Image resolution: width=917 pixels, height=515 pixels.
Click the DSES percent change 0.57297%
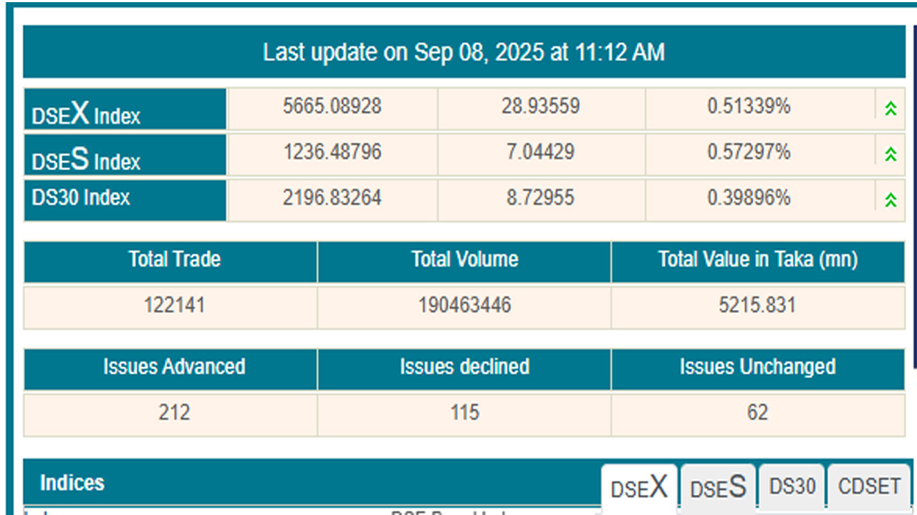tap(749, 152)
